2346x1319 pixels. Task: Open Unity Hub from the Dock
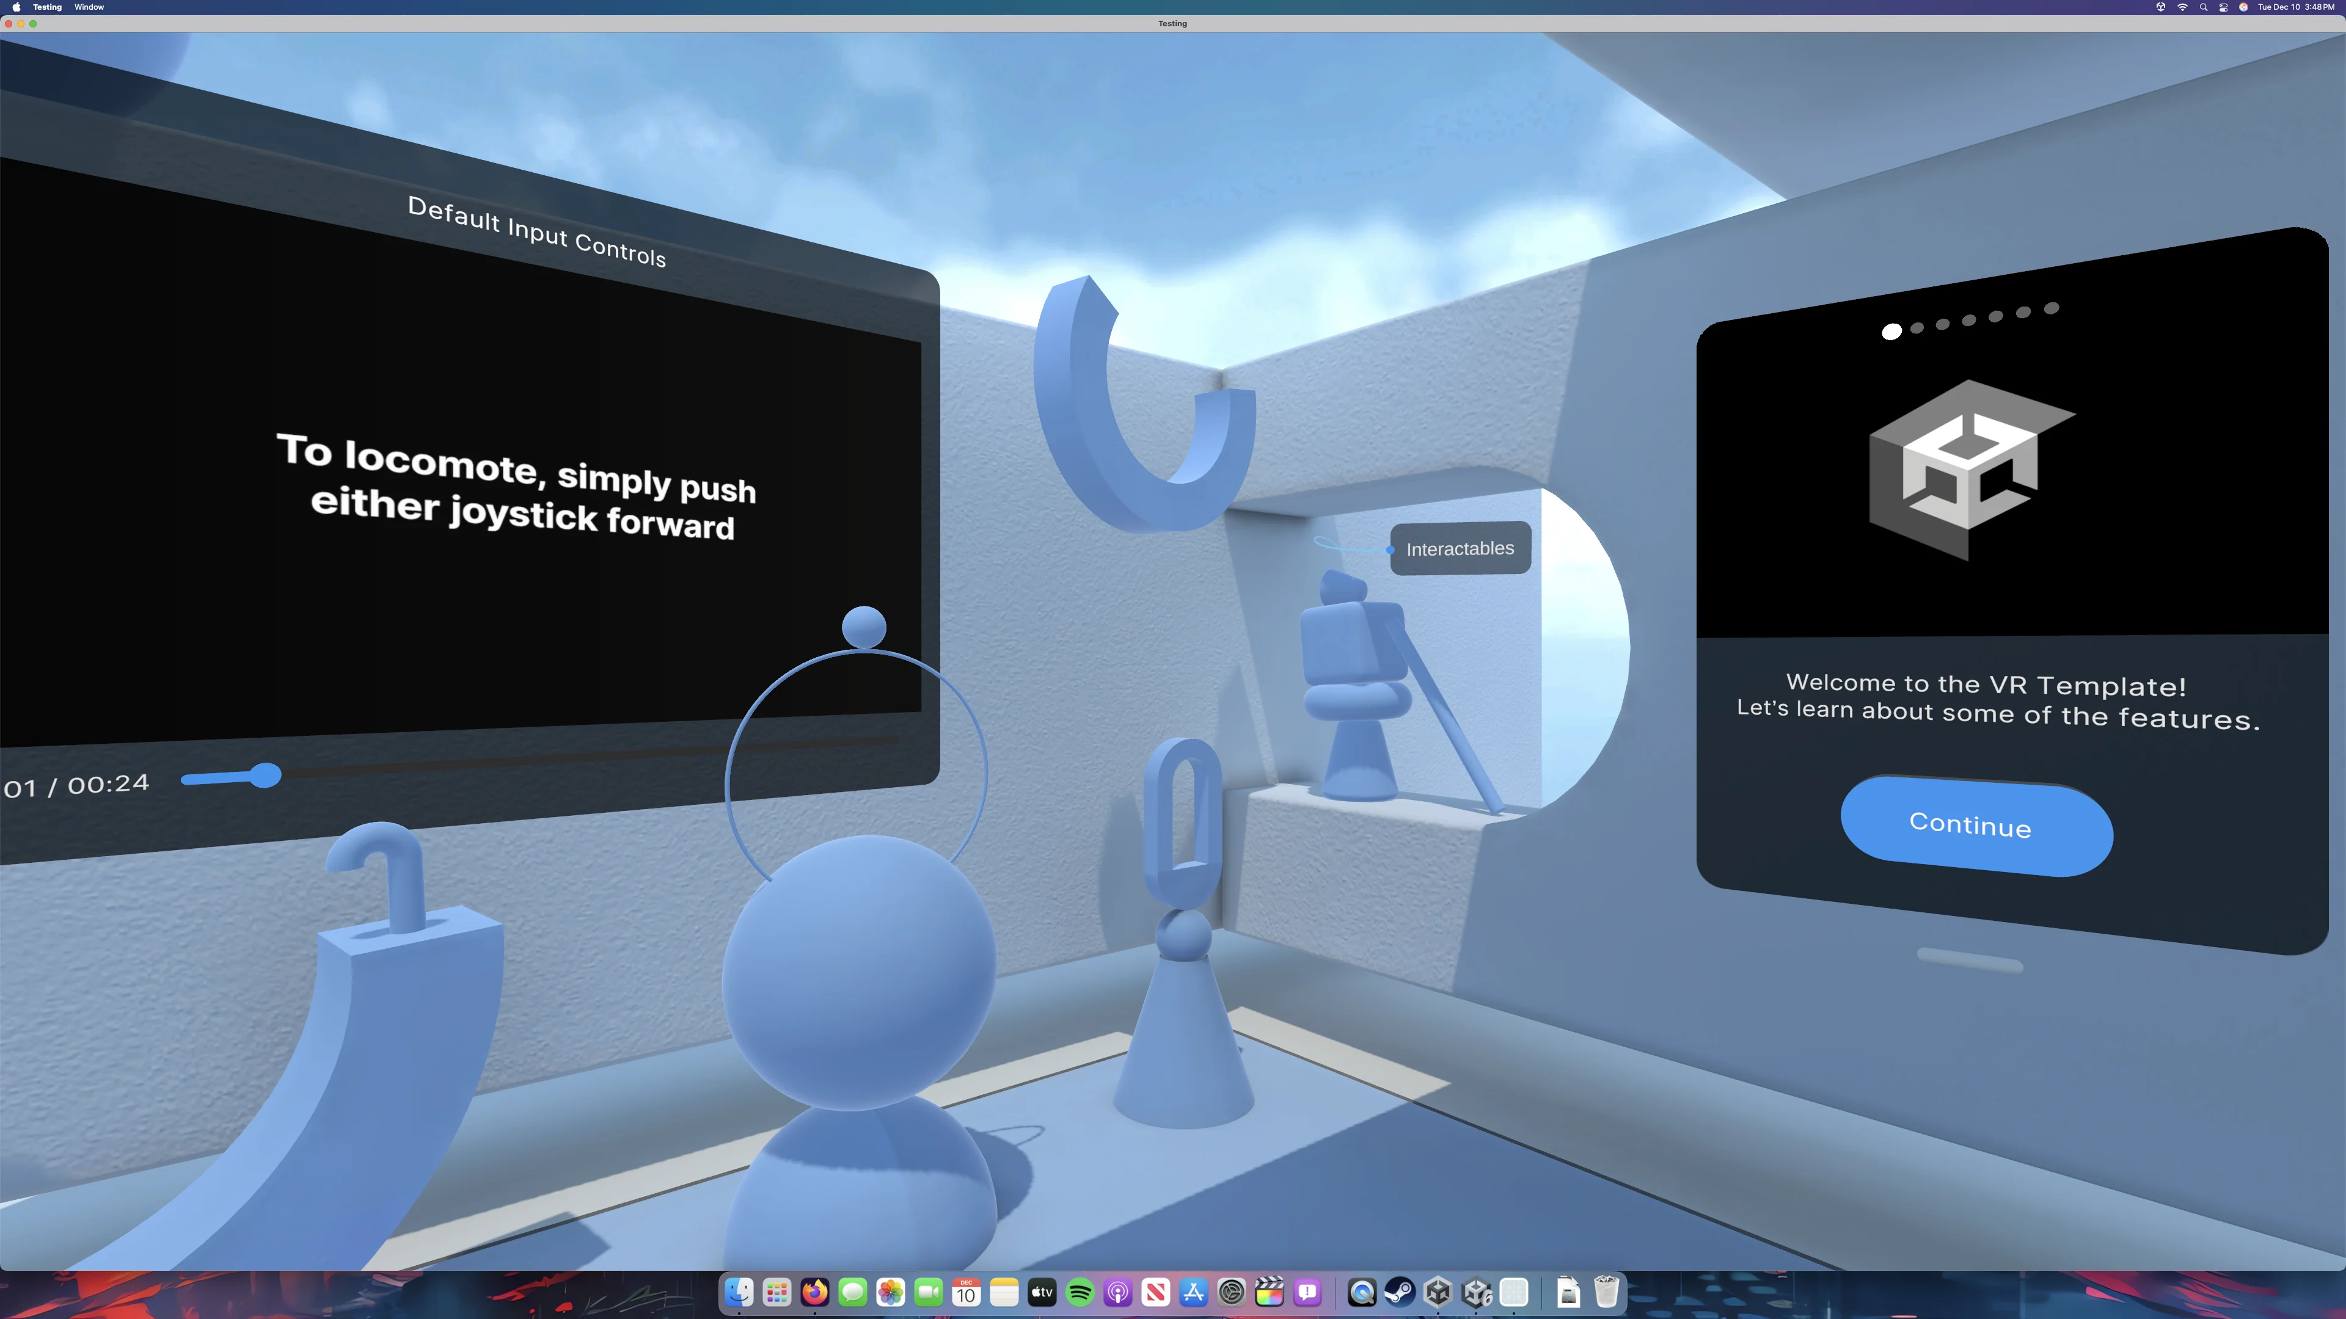[1438, 1292]
